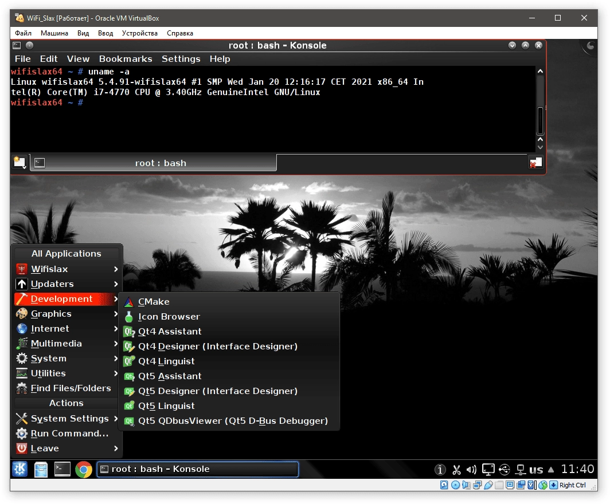The width and height of the screenshot is (610, 504).
Task: Open the Konsole window menu icon
Action: [17, 45]
